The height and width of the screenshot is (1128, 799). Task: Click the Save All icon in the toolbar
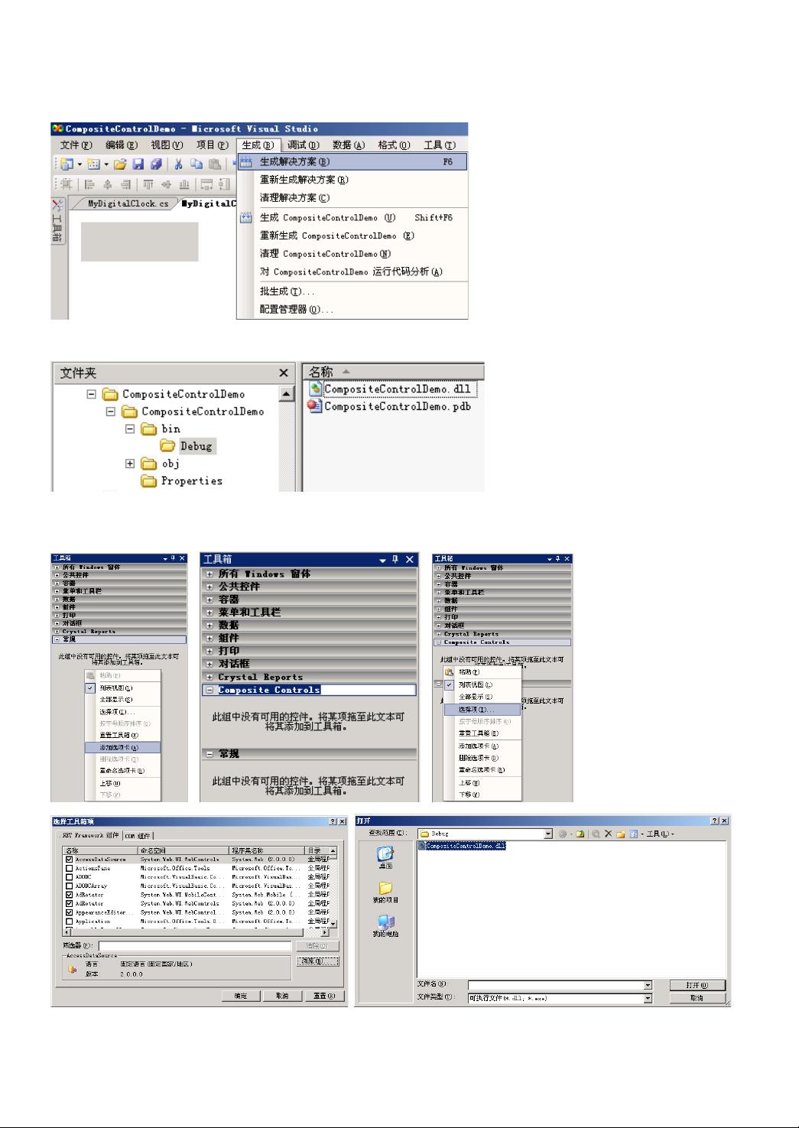pyautogui.click(x=156, y=164)
